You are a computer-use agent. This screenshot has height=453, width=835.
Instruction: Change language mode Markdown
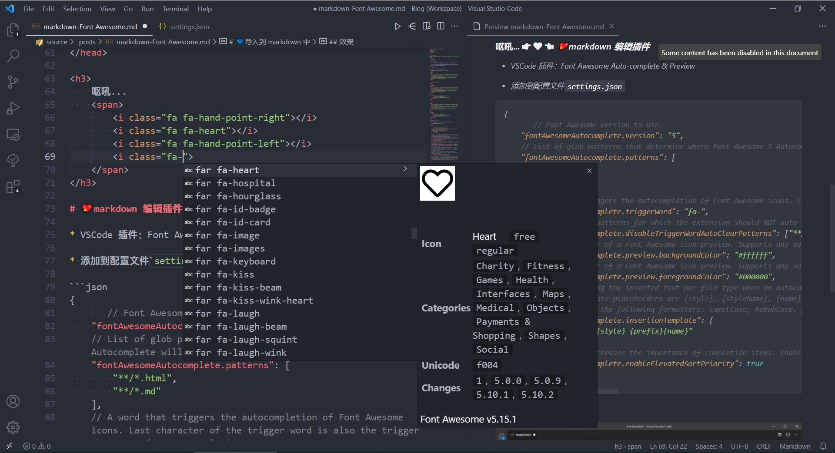coord(795,446)
